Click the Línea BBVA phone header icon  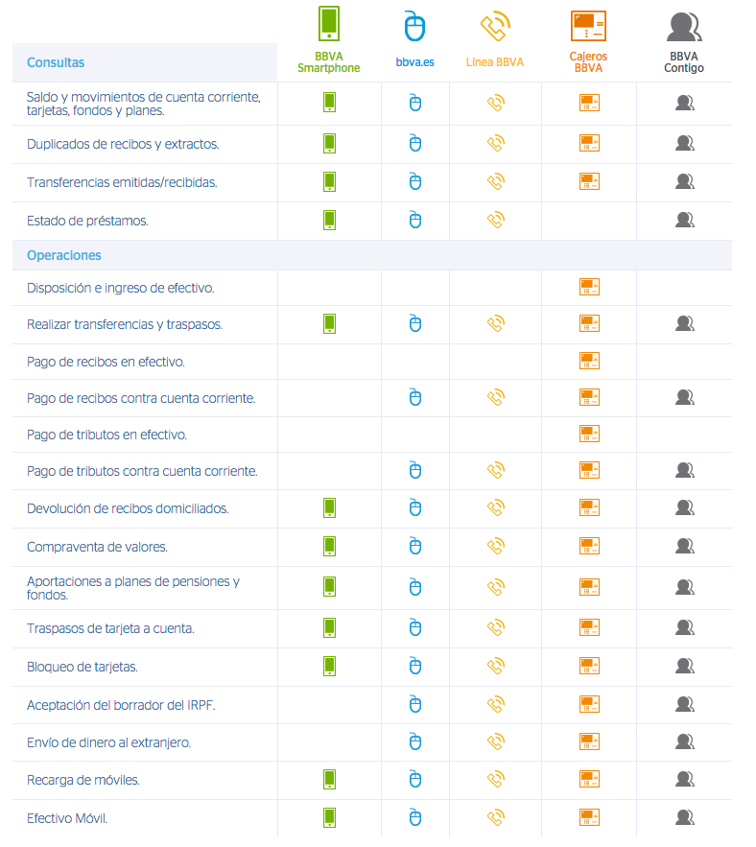(495, 26)
